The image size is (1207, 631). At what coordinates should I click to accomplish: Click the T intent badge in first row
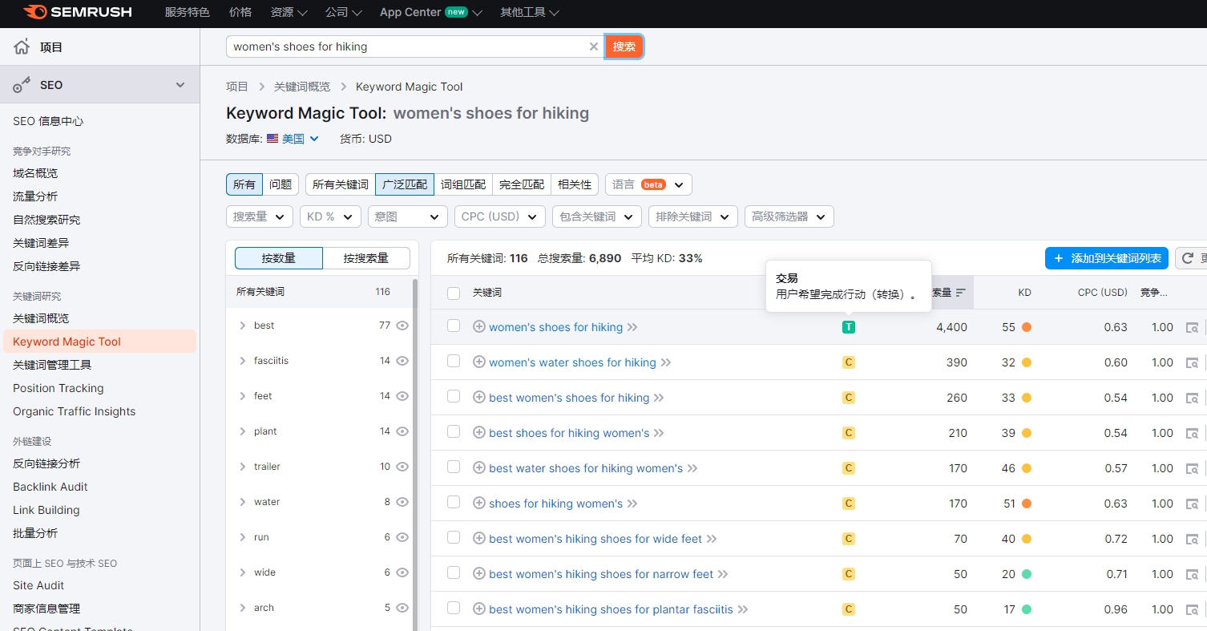(849, 327)
